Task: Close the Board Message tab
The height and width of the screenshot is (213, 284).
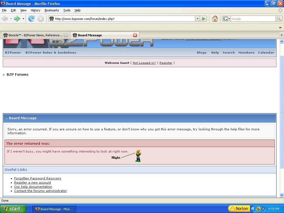Action: point(135,35)
